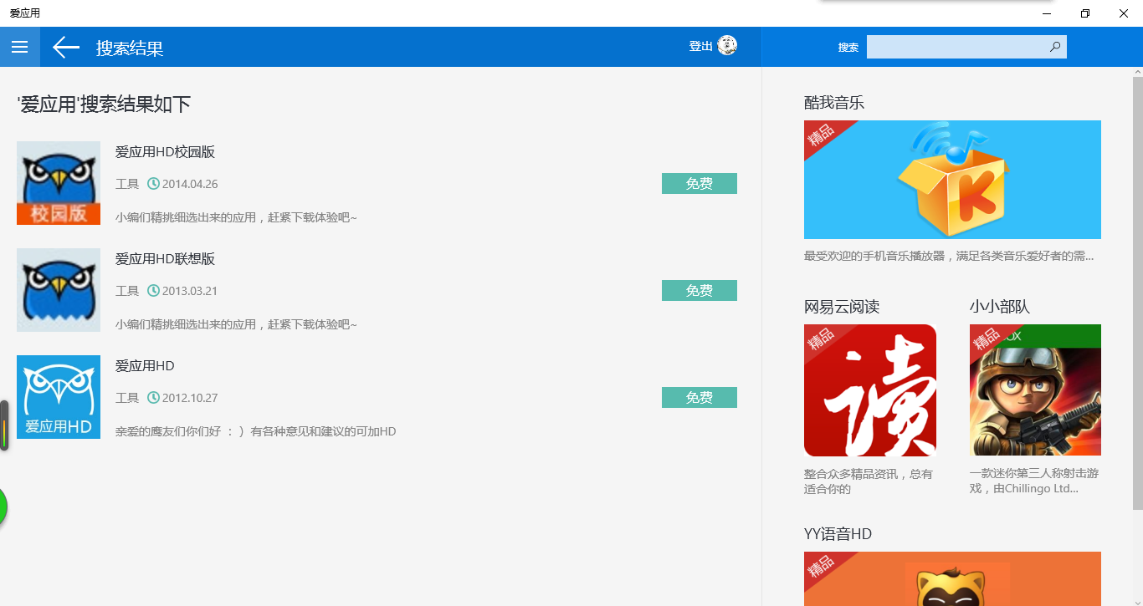Screen dimensions: 1143x606
Task: Click 酷我音乐 description 最受欢迎的手机音乐播放器
Action: pos(949,256)
